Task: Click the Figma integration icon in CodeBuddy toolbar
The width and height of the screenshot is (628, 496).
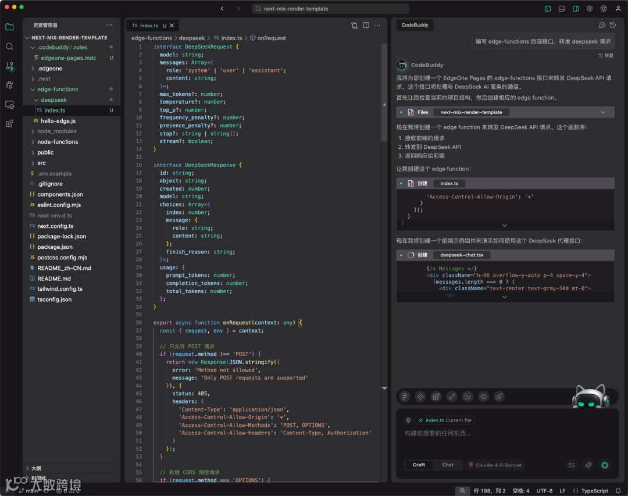Action: tap(405, 397)
